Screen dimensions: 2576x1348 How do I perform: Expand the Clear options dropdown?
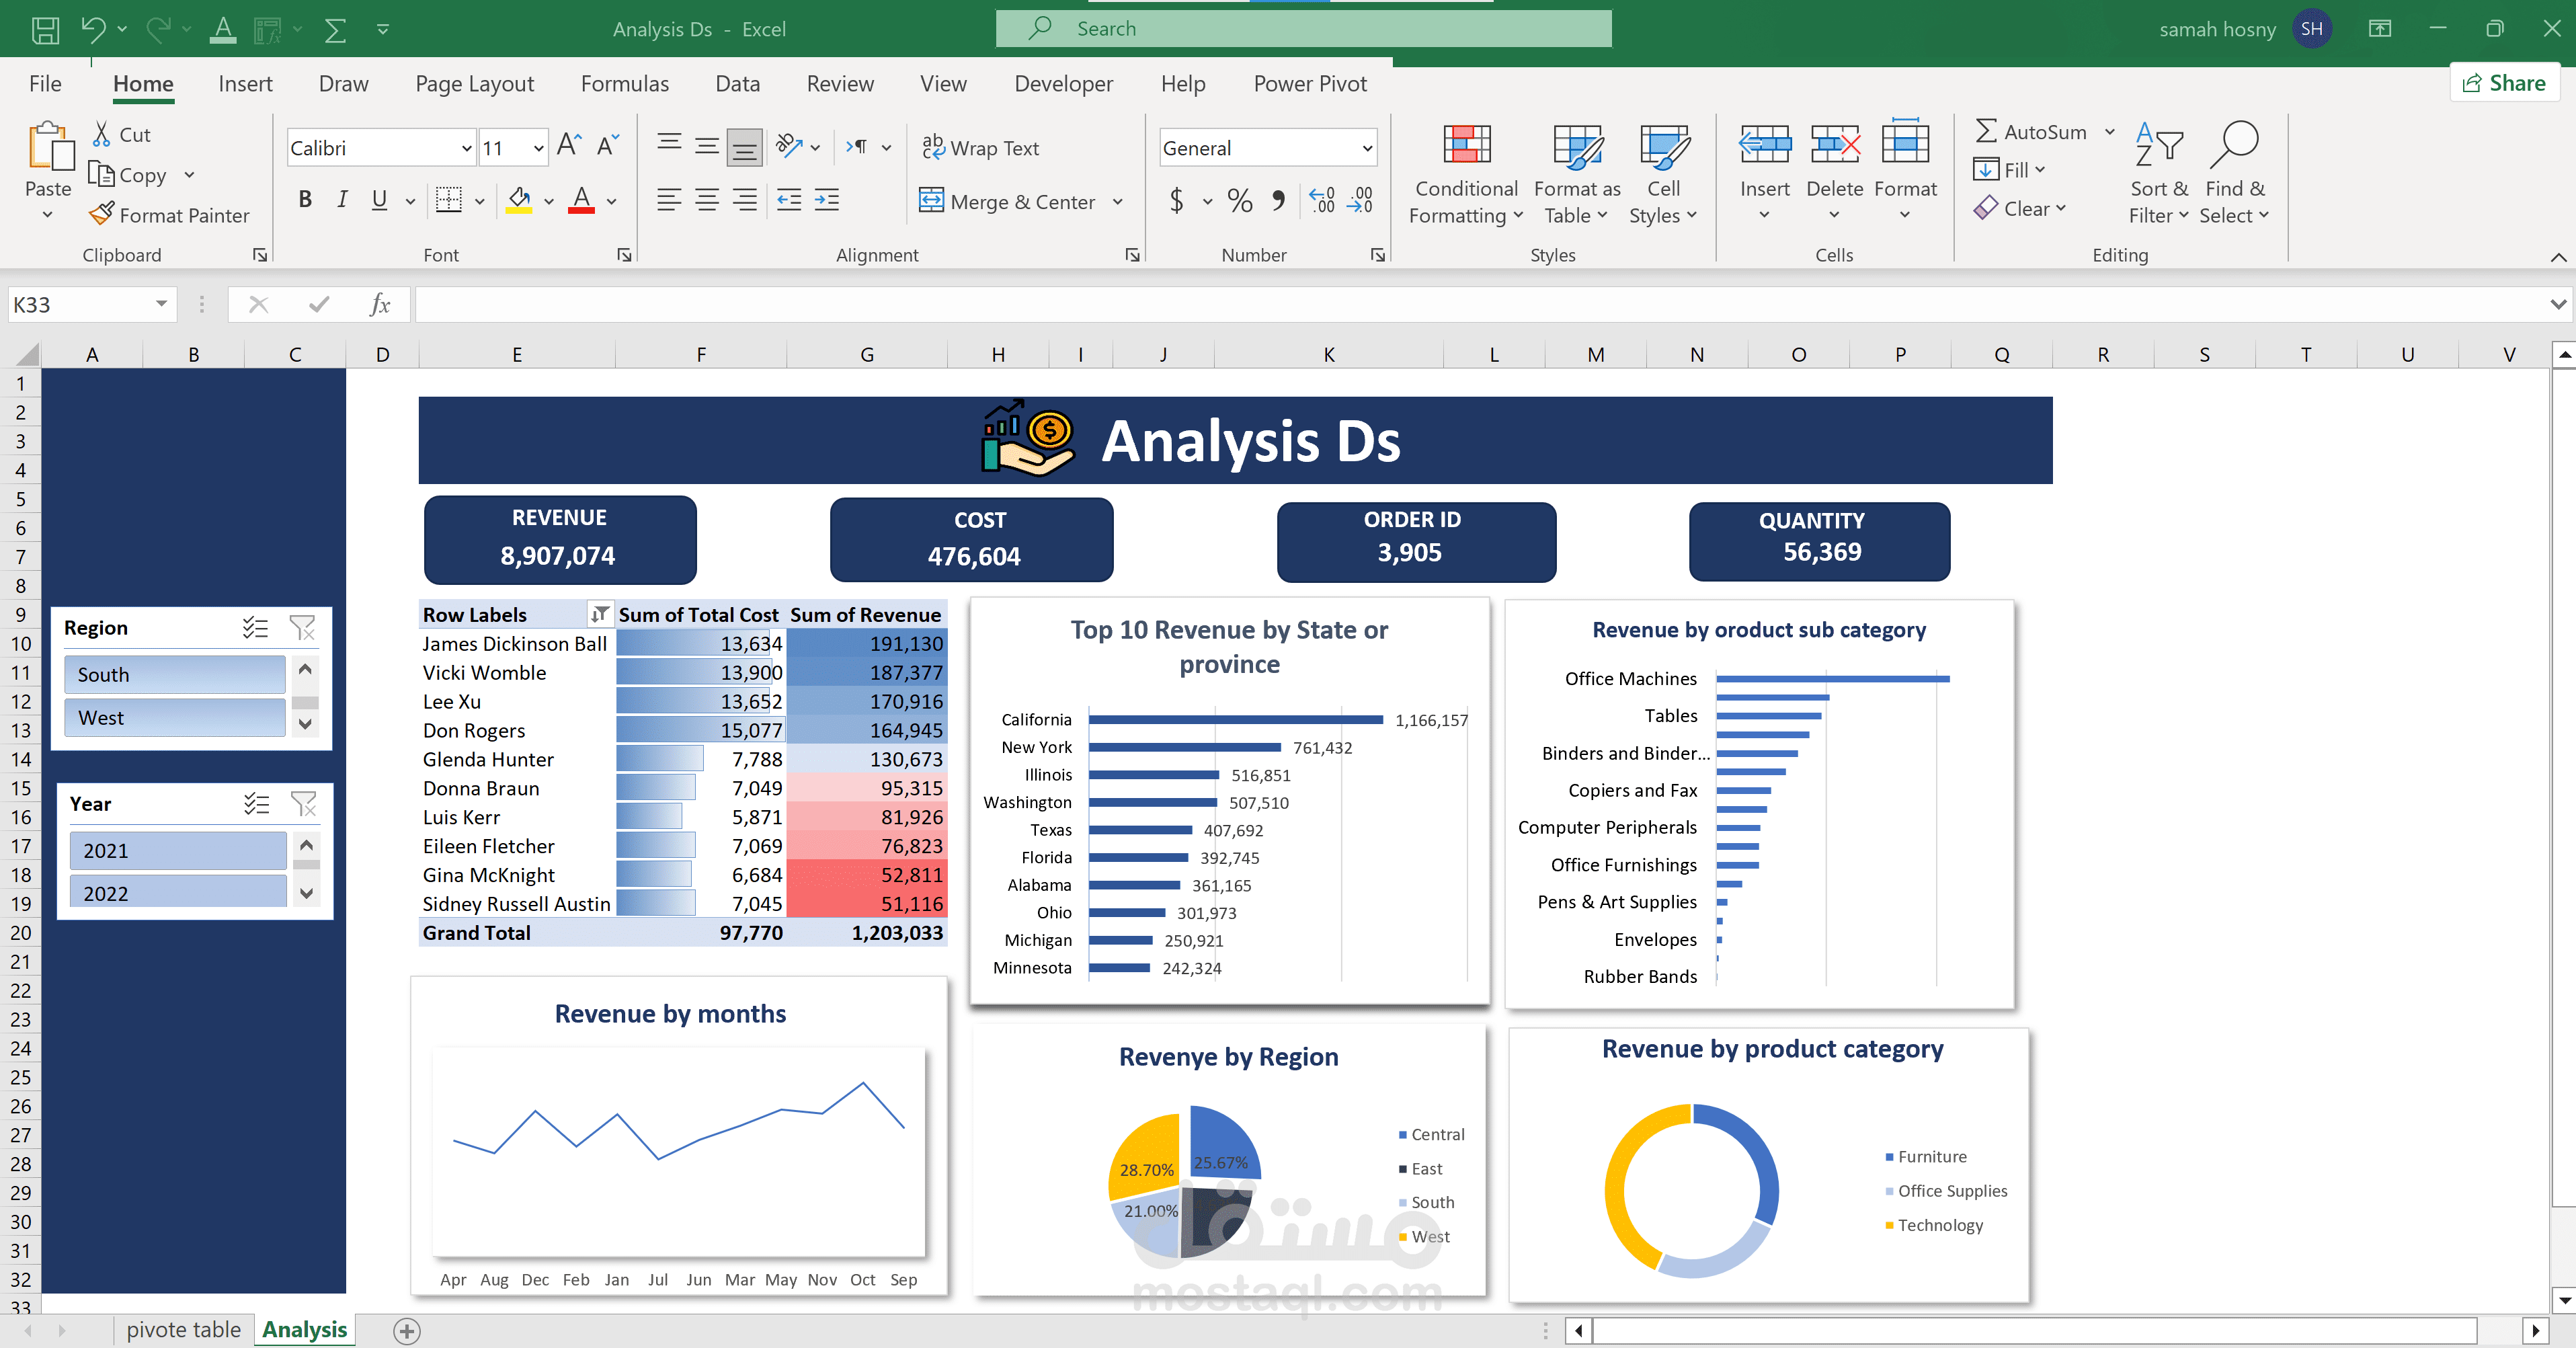coord(2061,208)
